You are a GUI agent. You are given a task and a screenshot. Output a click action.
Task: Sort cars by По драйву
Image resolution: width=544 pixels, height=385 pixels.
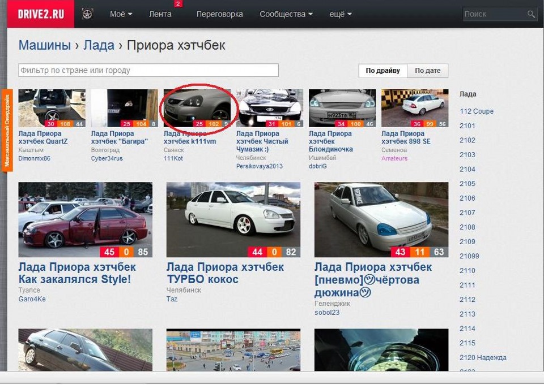coord(382,71)
